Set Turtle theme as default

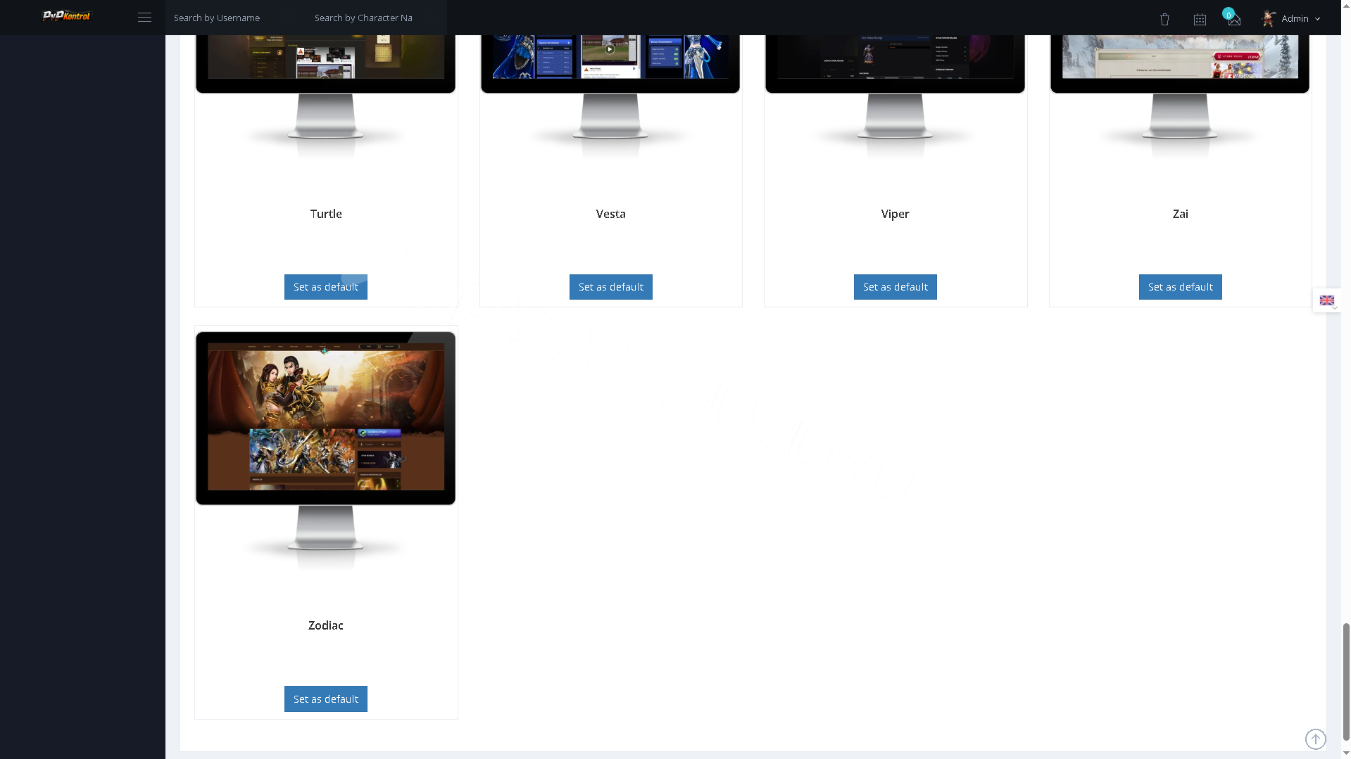pyautogui.click(x=325, y=287)
